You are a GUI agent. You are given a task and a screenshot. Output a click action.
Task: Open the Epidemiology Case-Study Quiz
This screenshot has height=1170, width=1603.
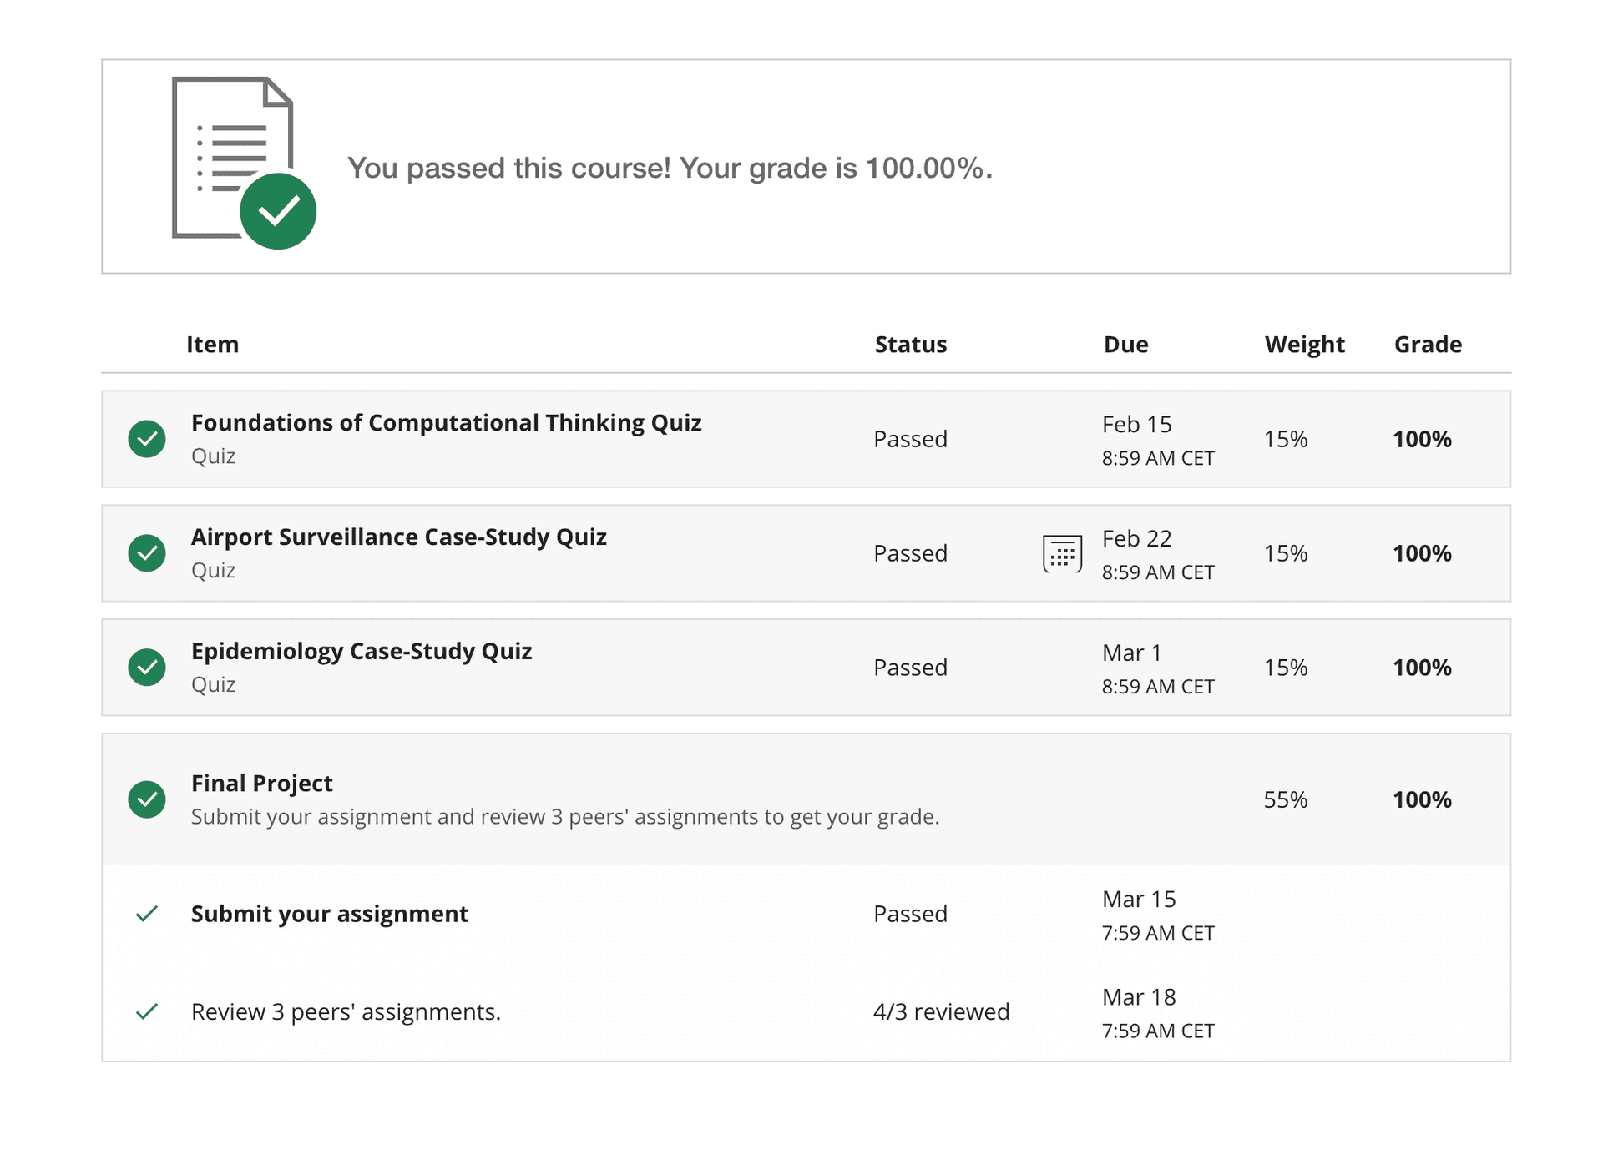(x=361, y=652)
